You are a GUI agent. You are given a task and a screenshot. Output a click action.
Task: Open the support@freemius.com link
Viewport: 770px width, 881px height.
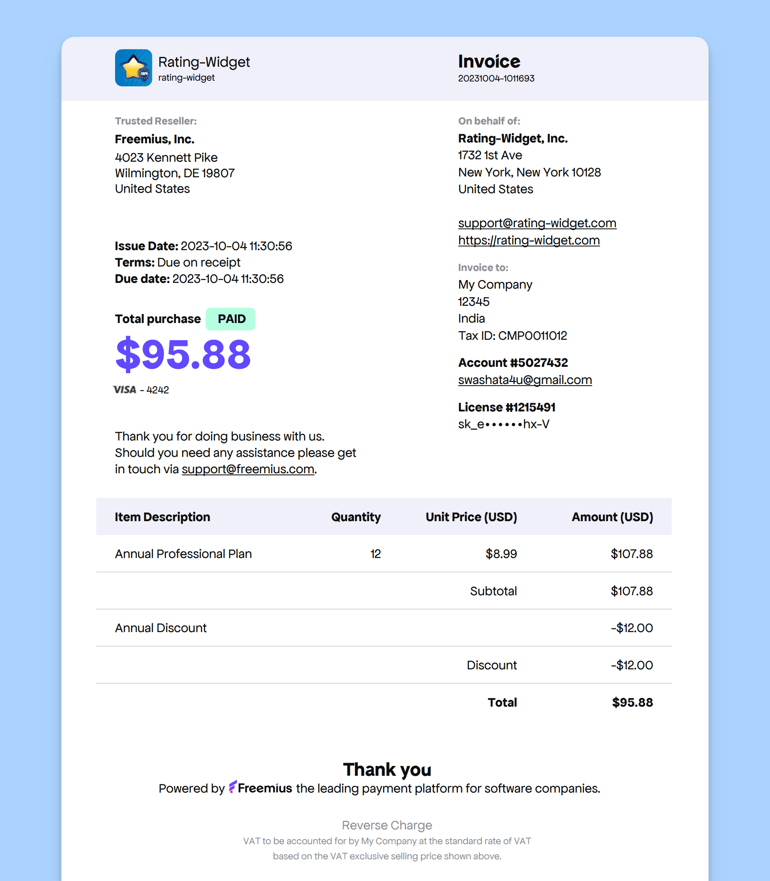[248, 469]
